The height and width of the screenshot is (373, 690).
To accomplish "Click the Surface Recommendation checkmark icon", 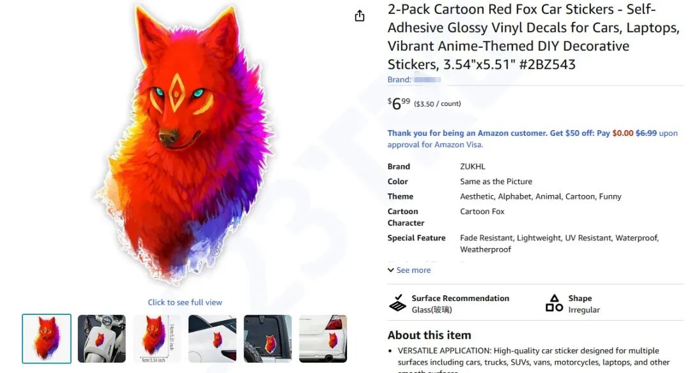I will (x=397, y=303).
